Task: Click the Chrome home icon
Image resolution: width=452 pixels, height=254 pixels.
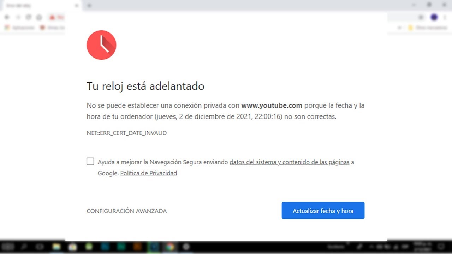Action: (x=39, y=17)
